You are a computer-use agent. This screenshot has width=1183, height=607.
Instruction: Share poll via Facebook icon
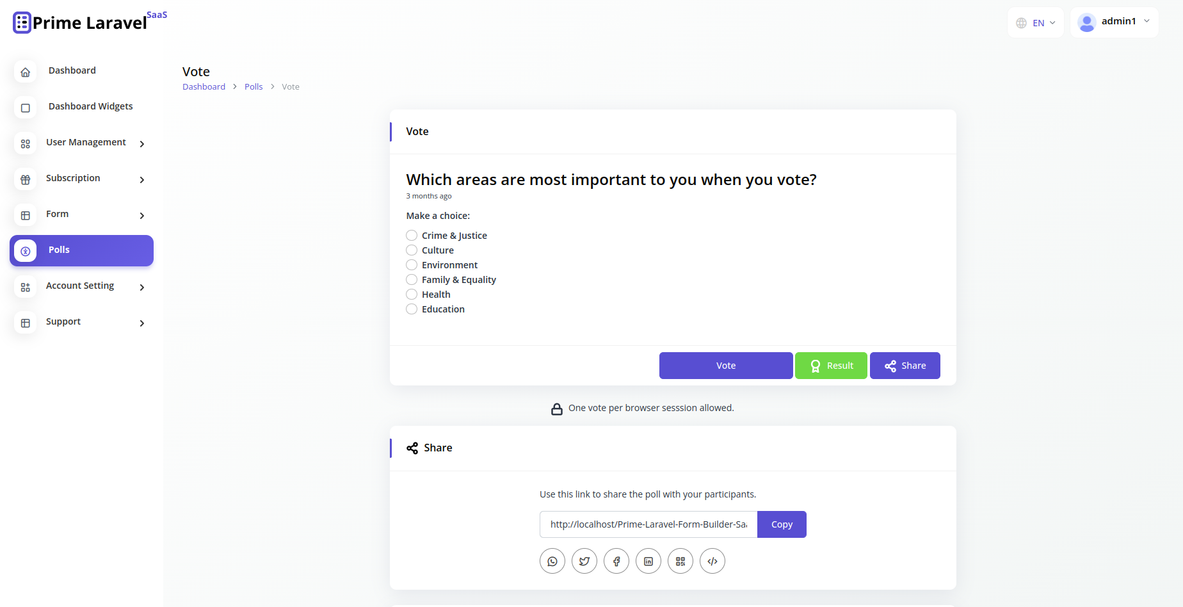[616, 562]
